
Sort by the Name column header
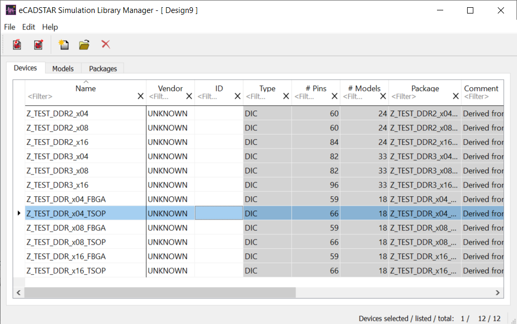pyautogui.click(x=86, y=88)
